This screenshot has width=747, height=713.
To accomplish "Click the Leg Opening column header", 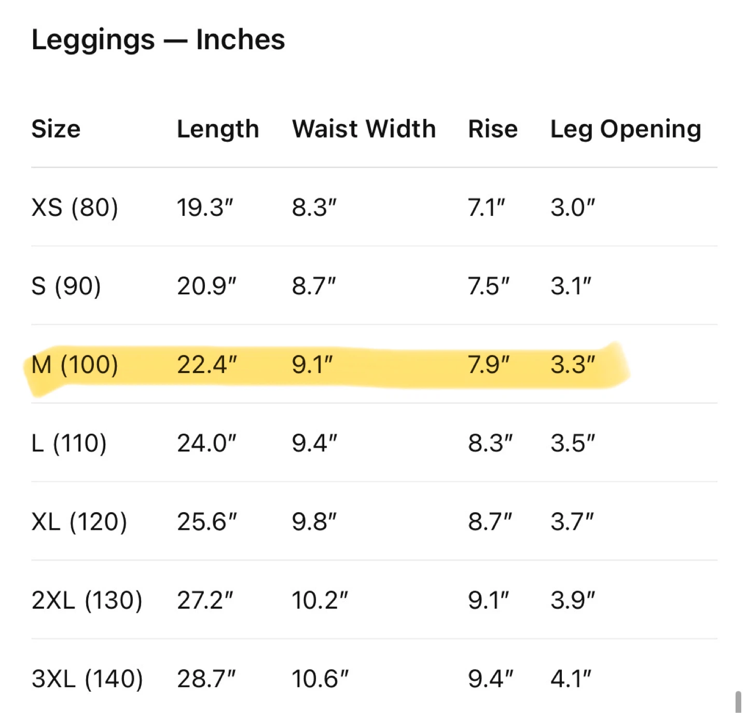I will [x=626, y=130].
